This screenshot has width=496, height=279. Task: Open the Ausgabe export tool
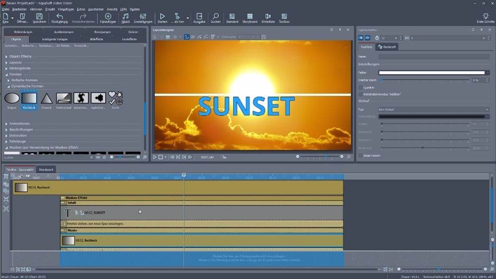click(x=199, y=17)
